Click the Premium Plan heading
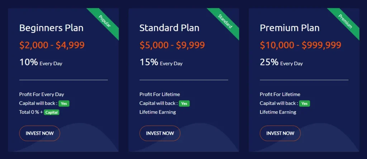367x159 pixels. (290, 28)
